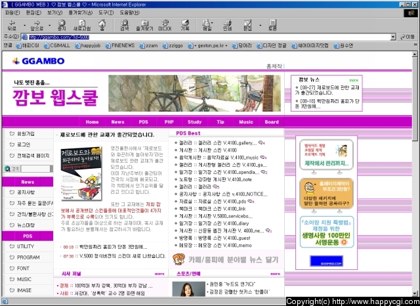The width and height of the screenshot is (420, 306).
Task: Show browsing history with 기록
Action: click(185, 25)
